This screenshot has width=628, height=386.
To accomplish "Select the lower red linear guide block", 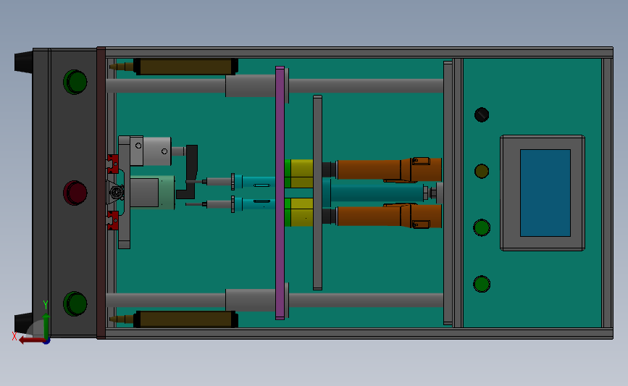I will point(112,220).
